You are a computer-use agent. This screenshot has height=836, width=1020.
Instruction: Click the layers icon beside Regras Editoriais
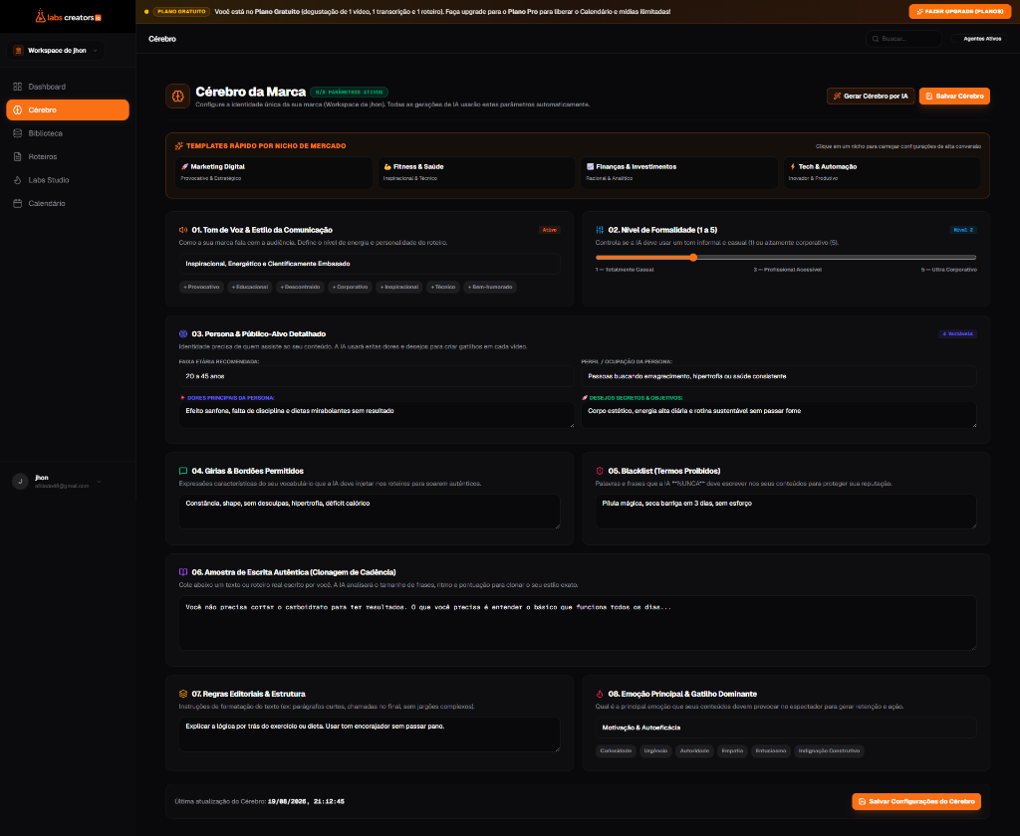[183, 695]
